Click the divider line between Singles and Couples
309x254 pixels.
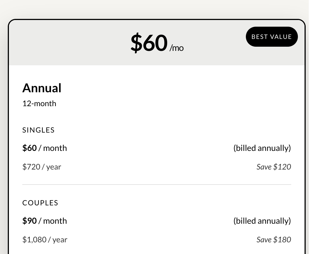(157, 185)
